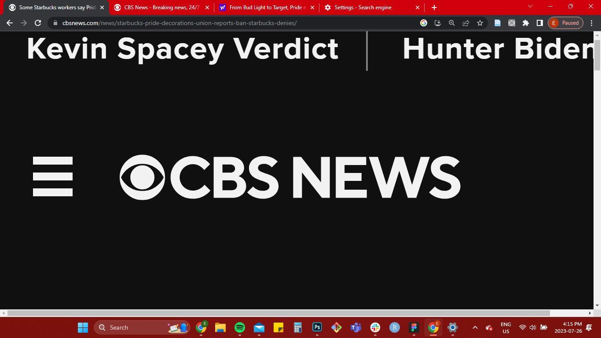Open Photoshop from the taskbar
The width and height of the screenshot is (601, 338).
coord(317,327)
